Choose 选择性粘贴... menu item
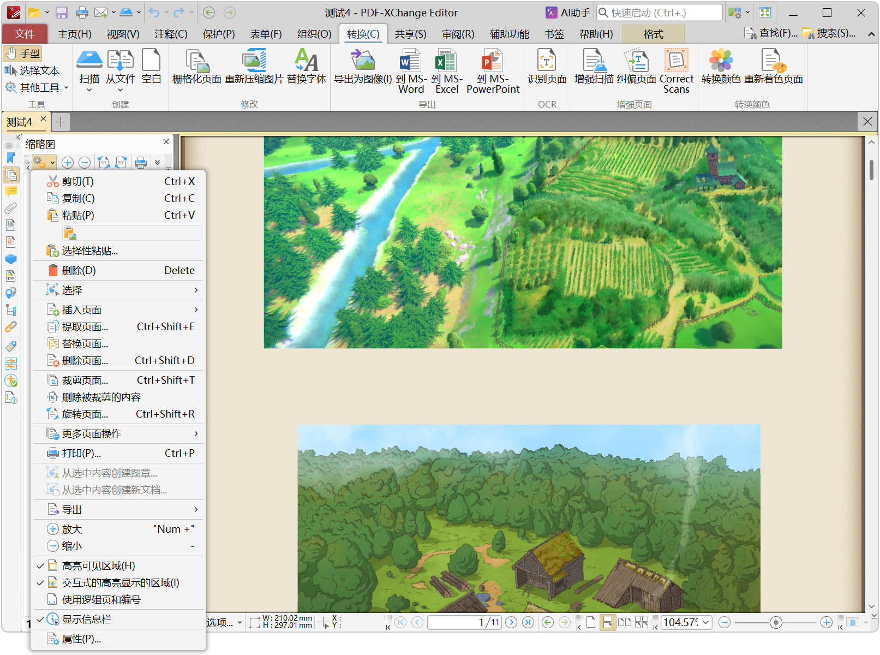Viewport: 880px width, 655px height. [118, 251]
